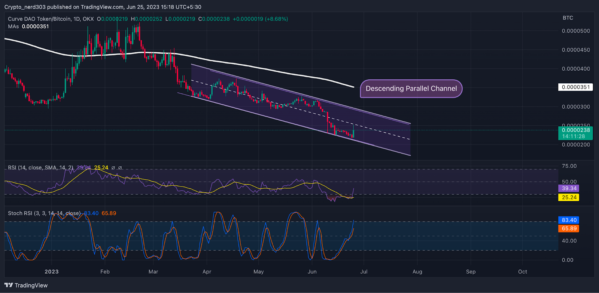
Task: Click the BTC currency label on price axis
Action: tap(568, 18)
